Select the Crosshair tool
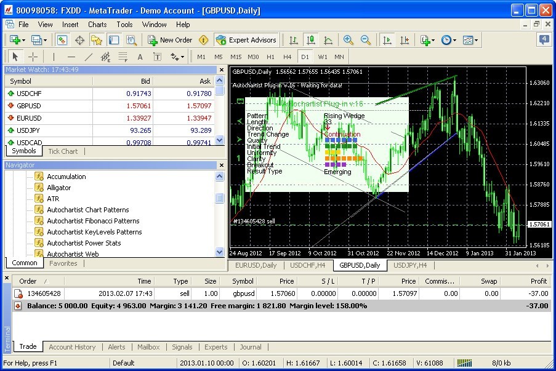This screenshot has width=556, height=371. tap(33, 57)
